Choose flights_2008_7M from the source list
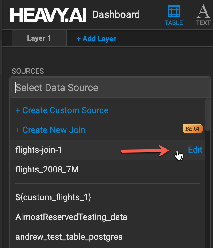The image size is (213, 248). [x=47, y=169]
